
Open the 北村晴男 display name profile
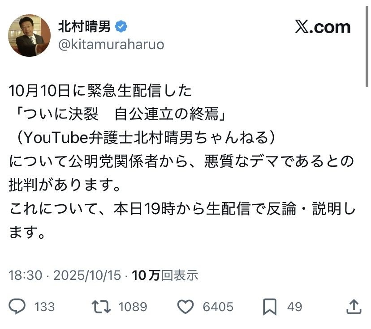coord(84,27)
